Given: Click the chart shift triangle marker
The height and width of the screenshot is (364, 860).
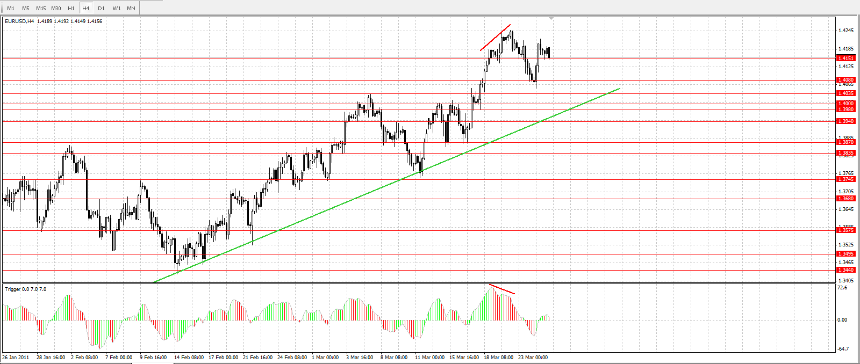Looking at the screenshot, I should (x=551, y=19).
